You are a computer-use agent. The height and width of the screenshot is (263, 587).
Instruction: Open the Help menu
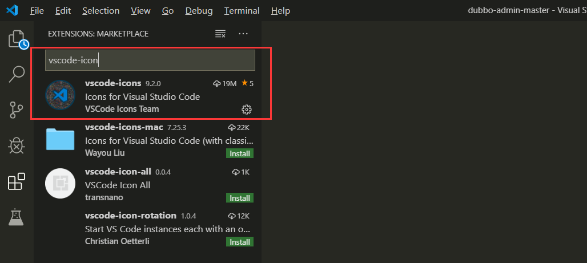280,11
